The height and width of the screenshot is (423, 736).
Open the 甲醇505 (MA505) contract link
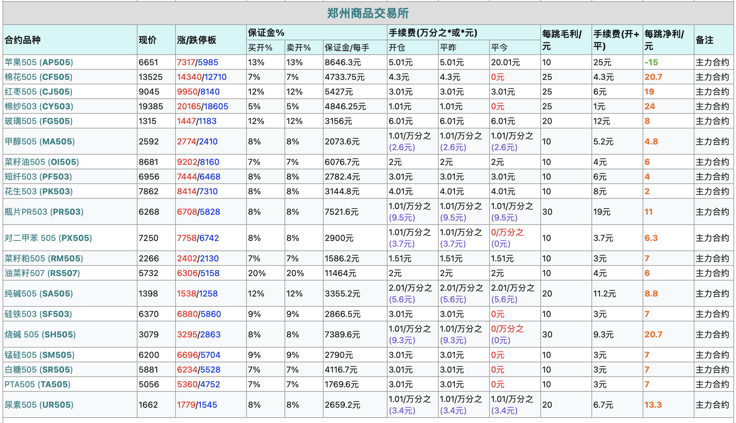(40, 142)
